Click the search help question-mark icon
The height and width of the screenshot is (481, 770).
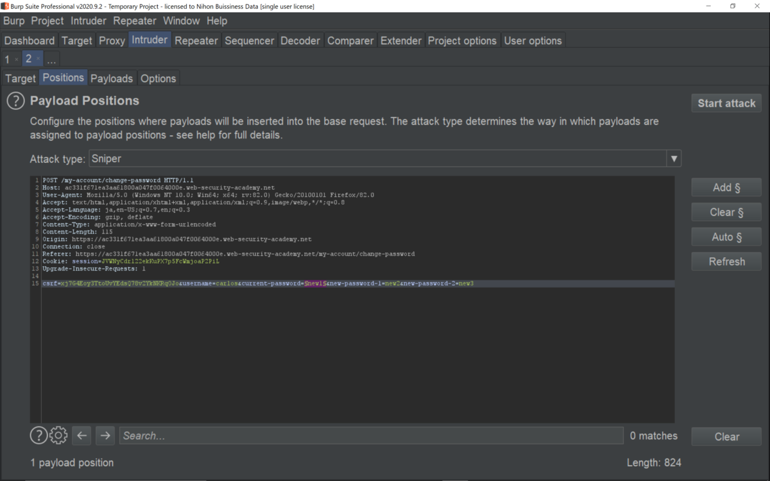38,435
